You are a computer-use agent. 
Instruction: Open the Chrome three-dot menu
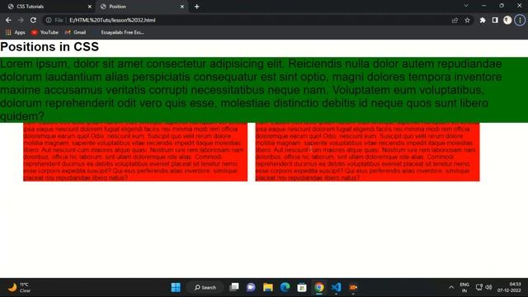520,20
